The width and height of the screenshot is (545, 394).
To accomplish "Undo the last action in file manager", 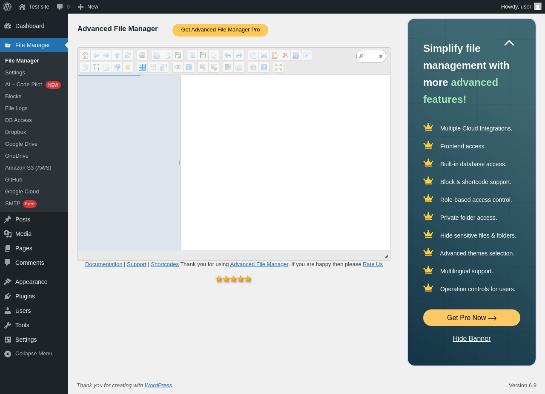I will pos(228,55).
